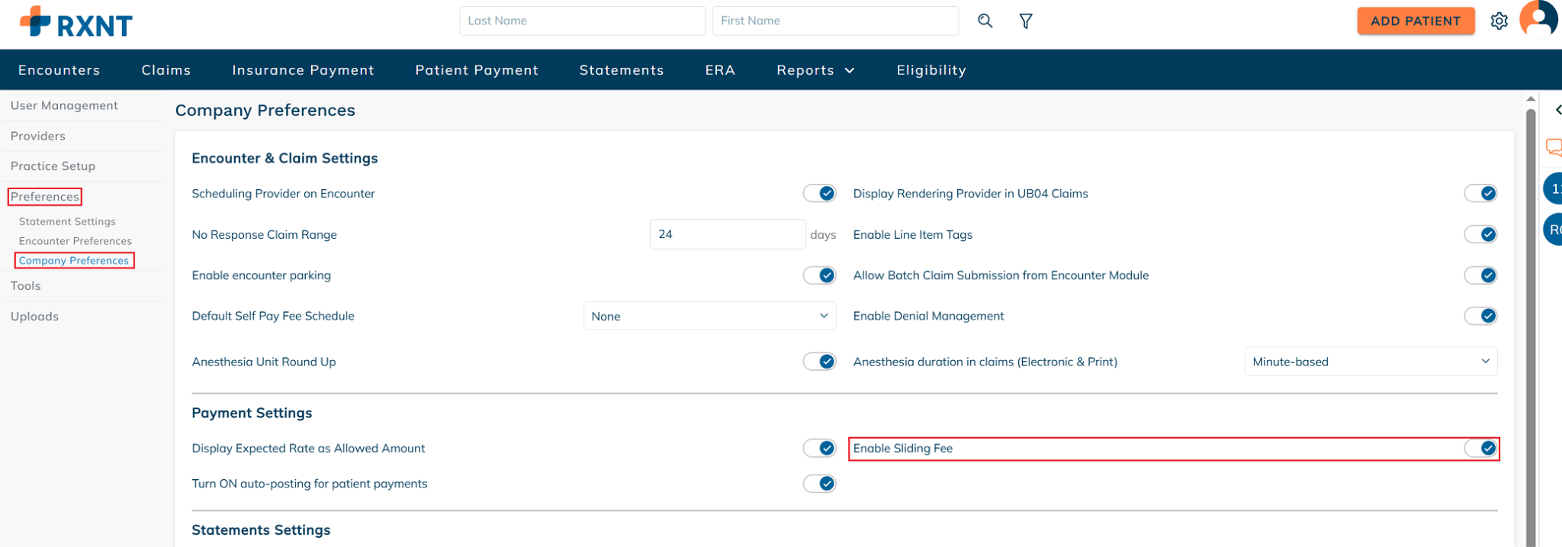
Task: Collapse the right side panel arrow
Action: [1557, 110]
